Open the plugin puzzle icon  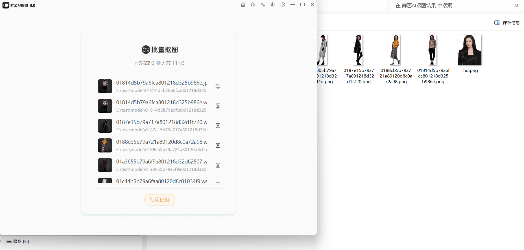(x=253, y=5)
